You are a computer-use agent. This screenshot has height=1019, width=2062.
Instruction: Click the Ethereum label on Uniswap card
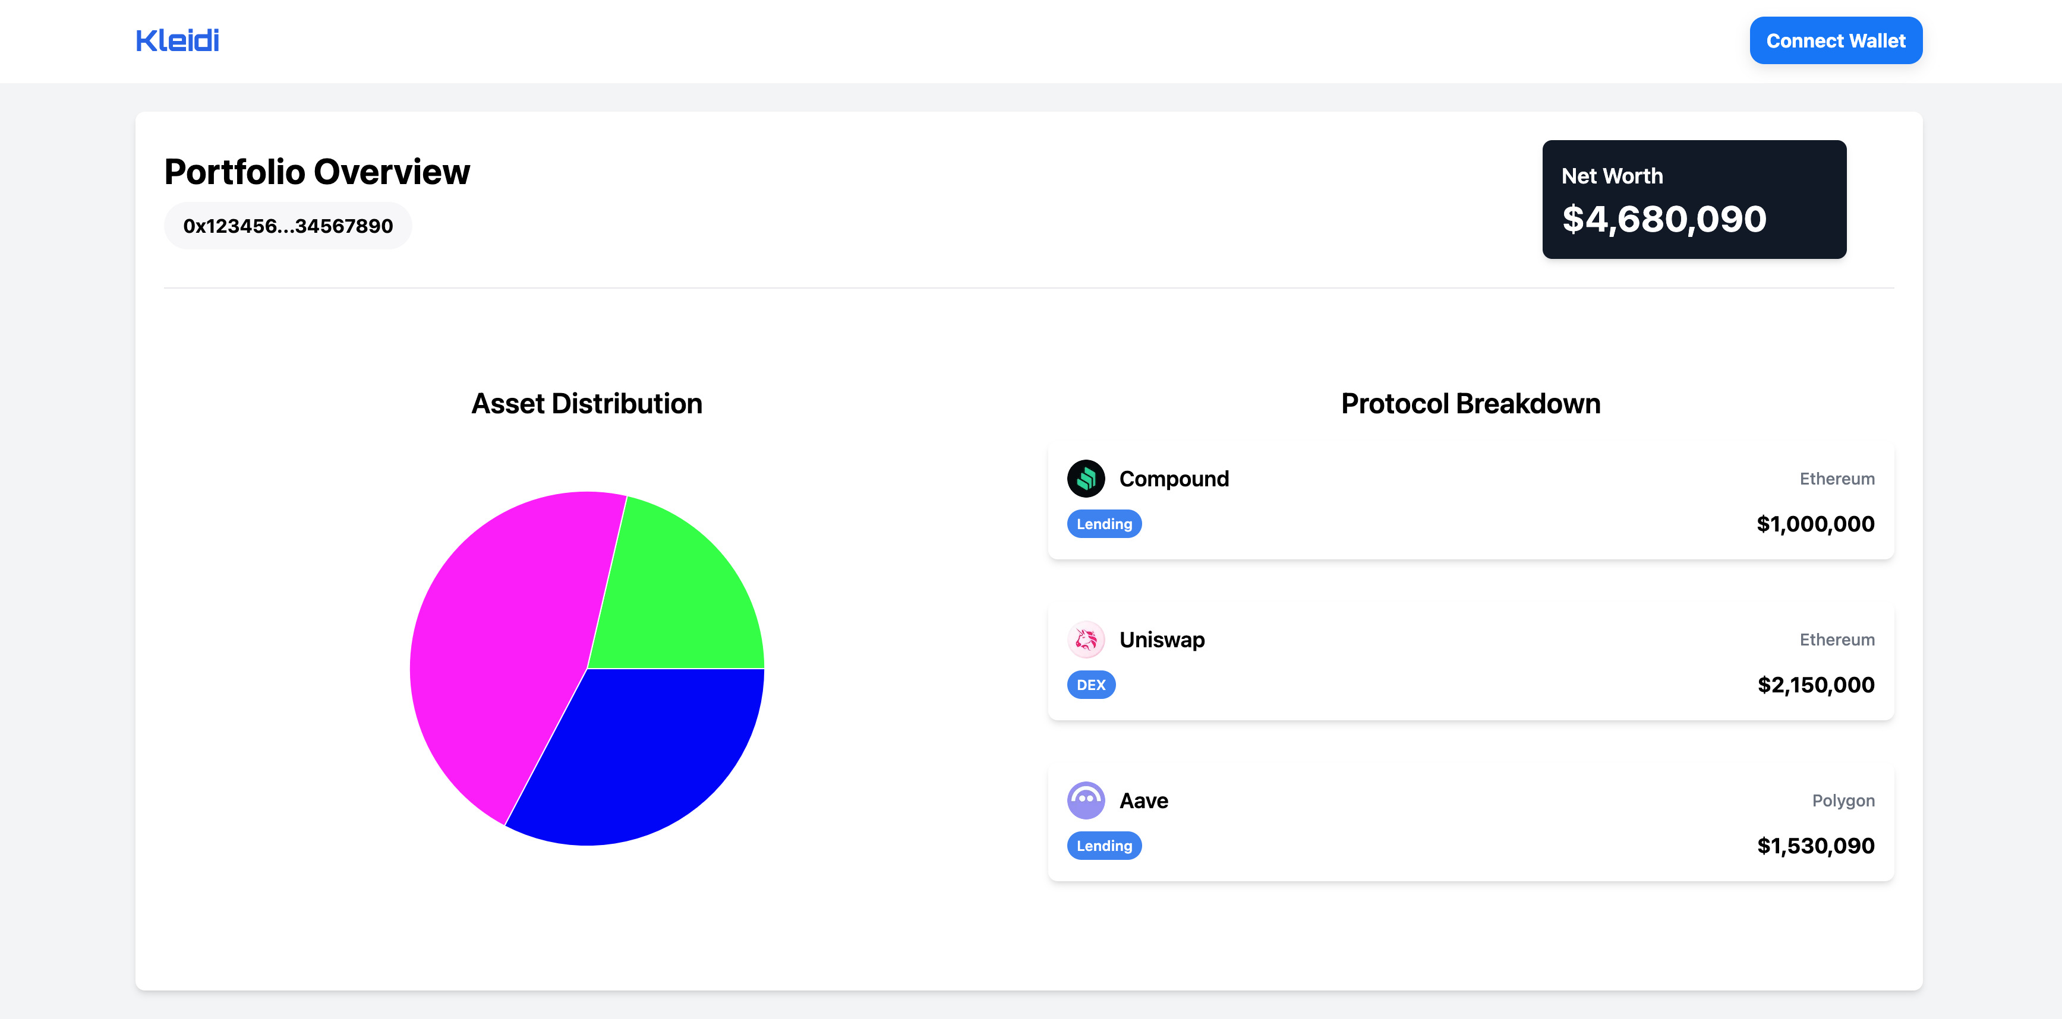1836,639
